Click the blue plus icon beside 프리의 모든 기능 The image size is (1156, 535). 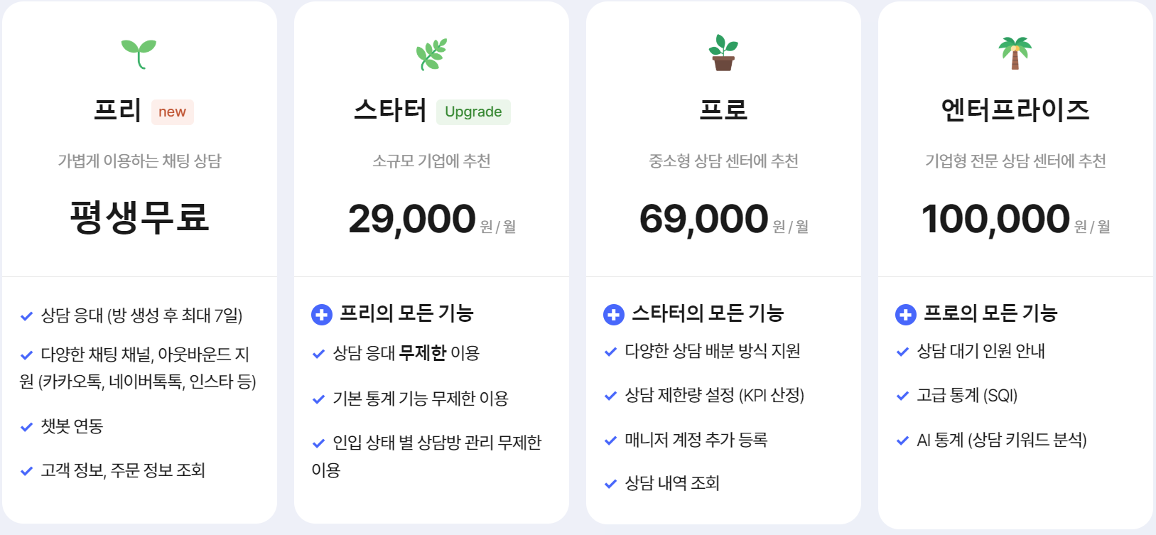point(322,314)
